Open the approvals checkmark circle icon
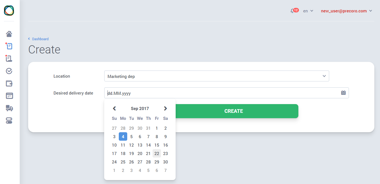 (x=9, y=71)
